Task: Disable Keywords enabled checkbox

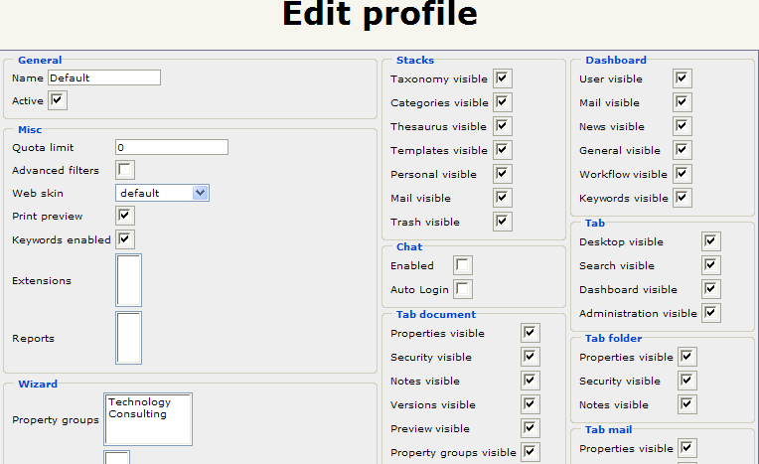Action: click(125, 239)
